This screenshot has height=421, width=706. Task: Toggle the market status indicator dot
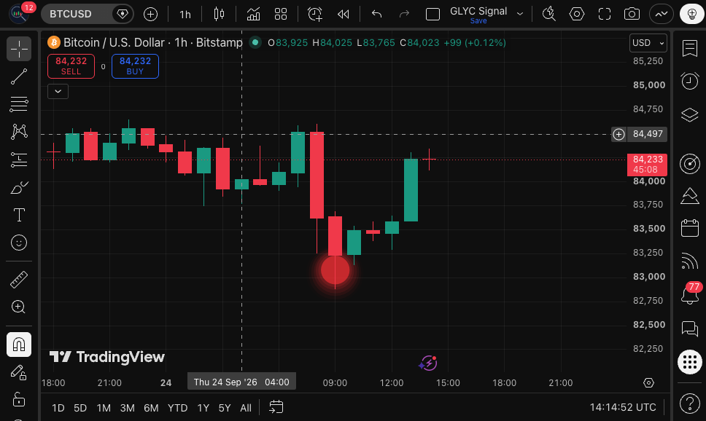[255, 42]
